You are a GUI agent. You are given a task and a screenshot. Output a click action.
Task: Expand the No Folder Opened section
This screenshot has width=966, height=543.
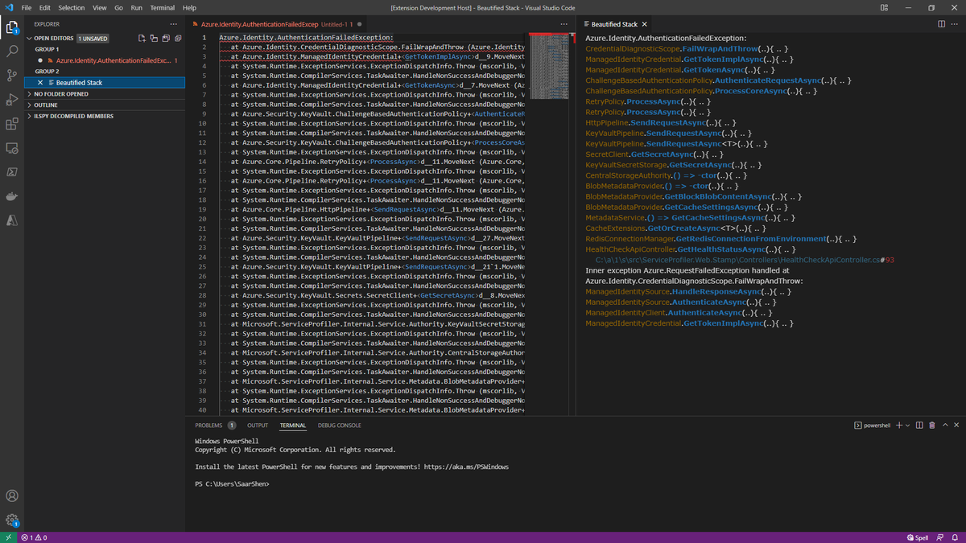(x=105, y=94)
